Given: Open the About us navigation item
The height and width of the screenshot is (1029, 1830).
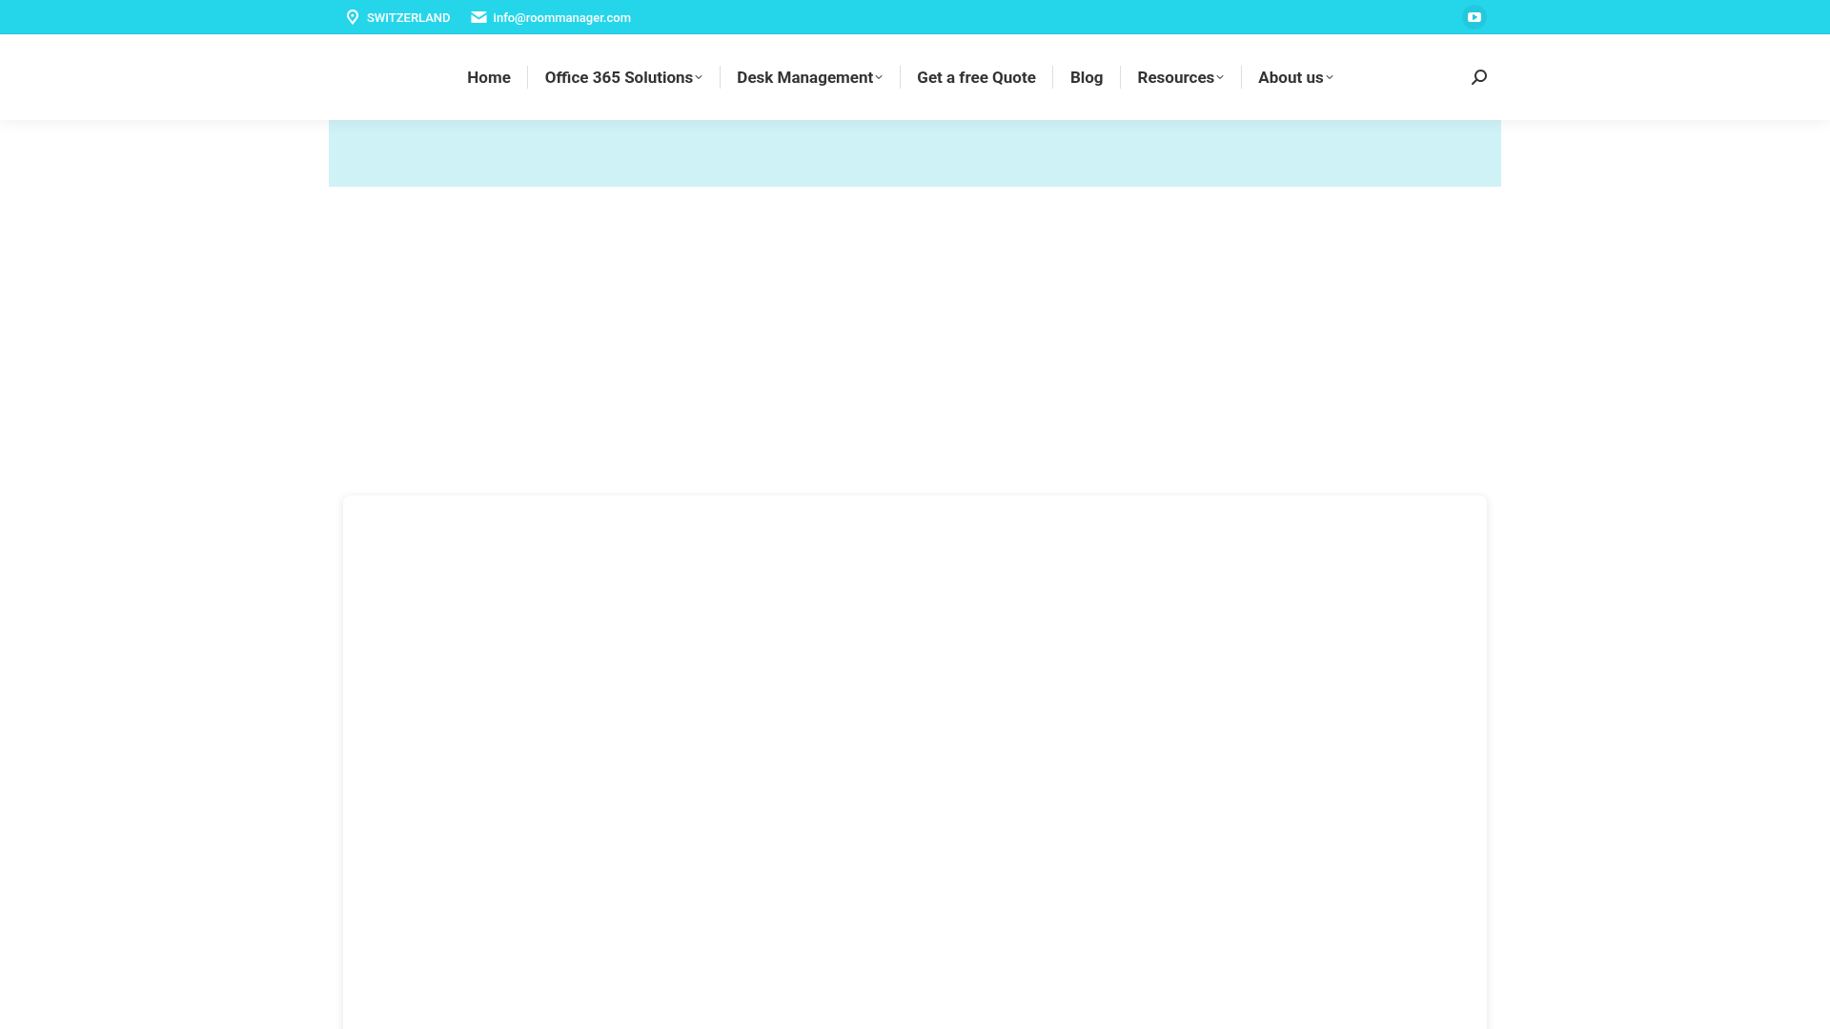Looking at the screenshot, I should click(1291, 77).
